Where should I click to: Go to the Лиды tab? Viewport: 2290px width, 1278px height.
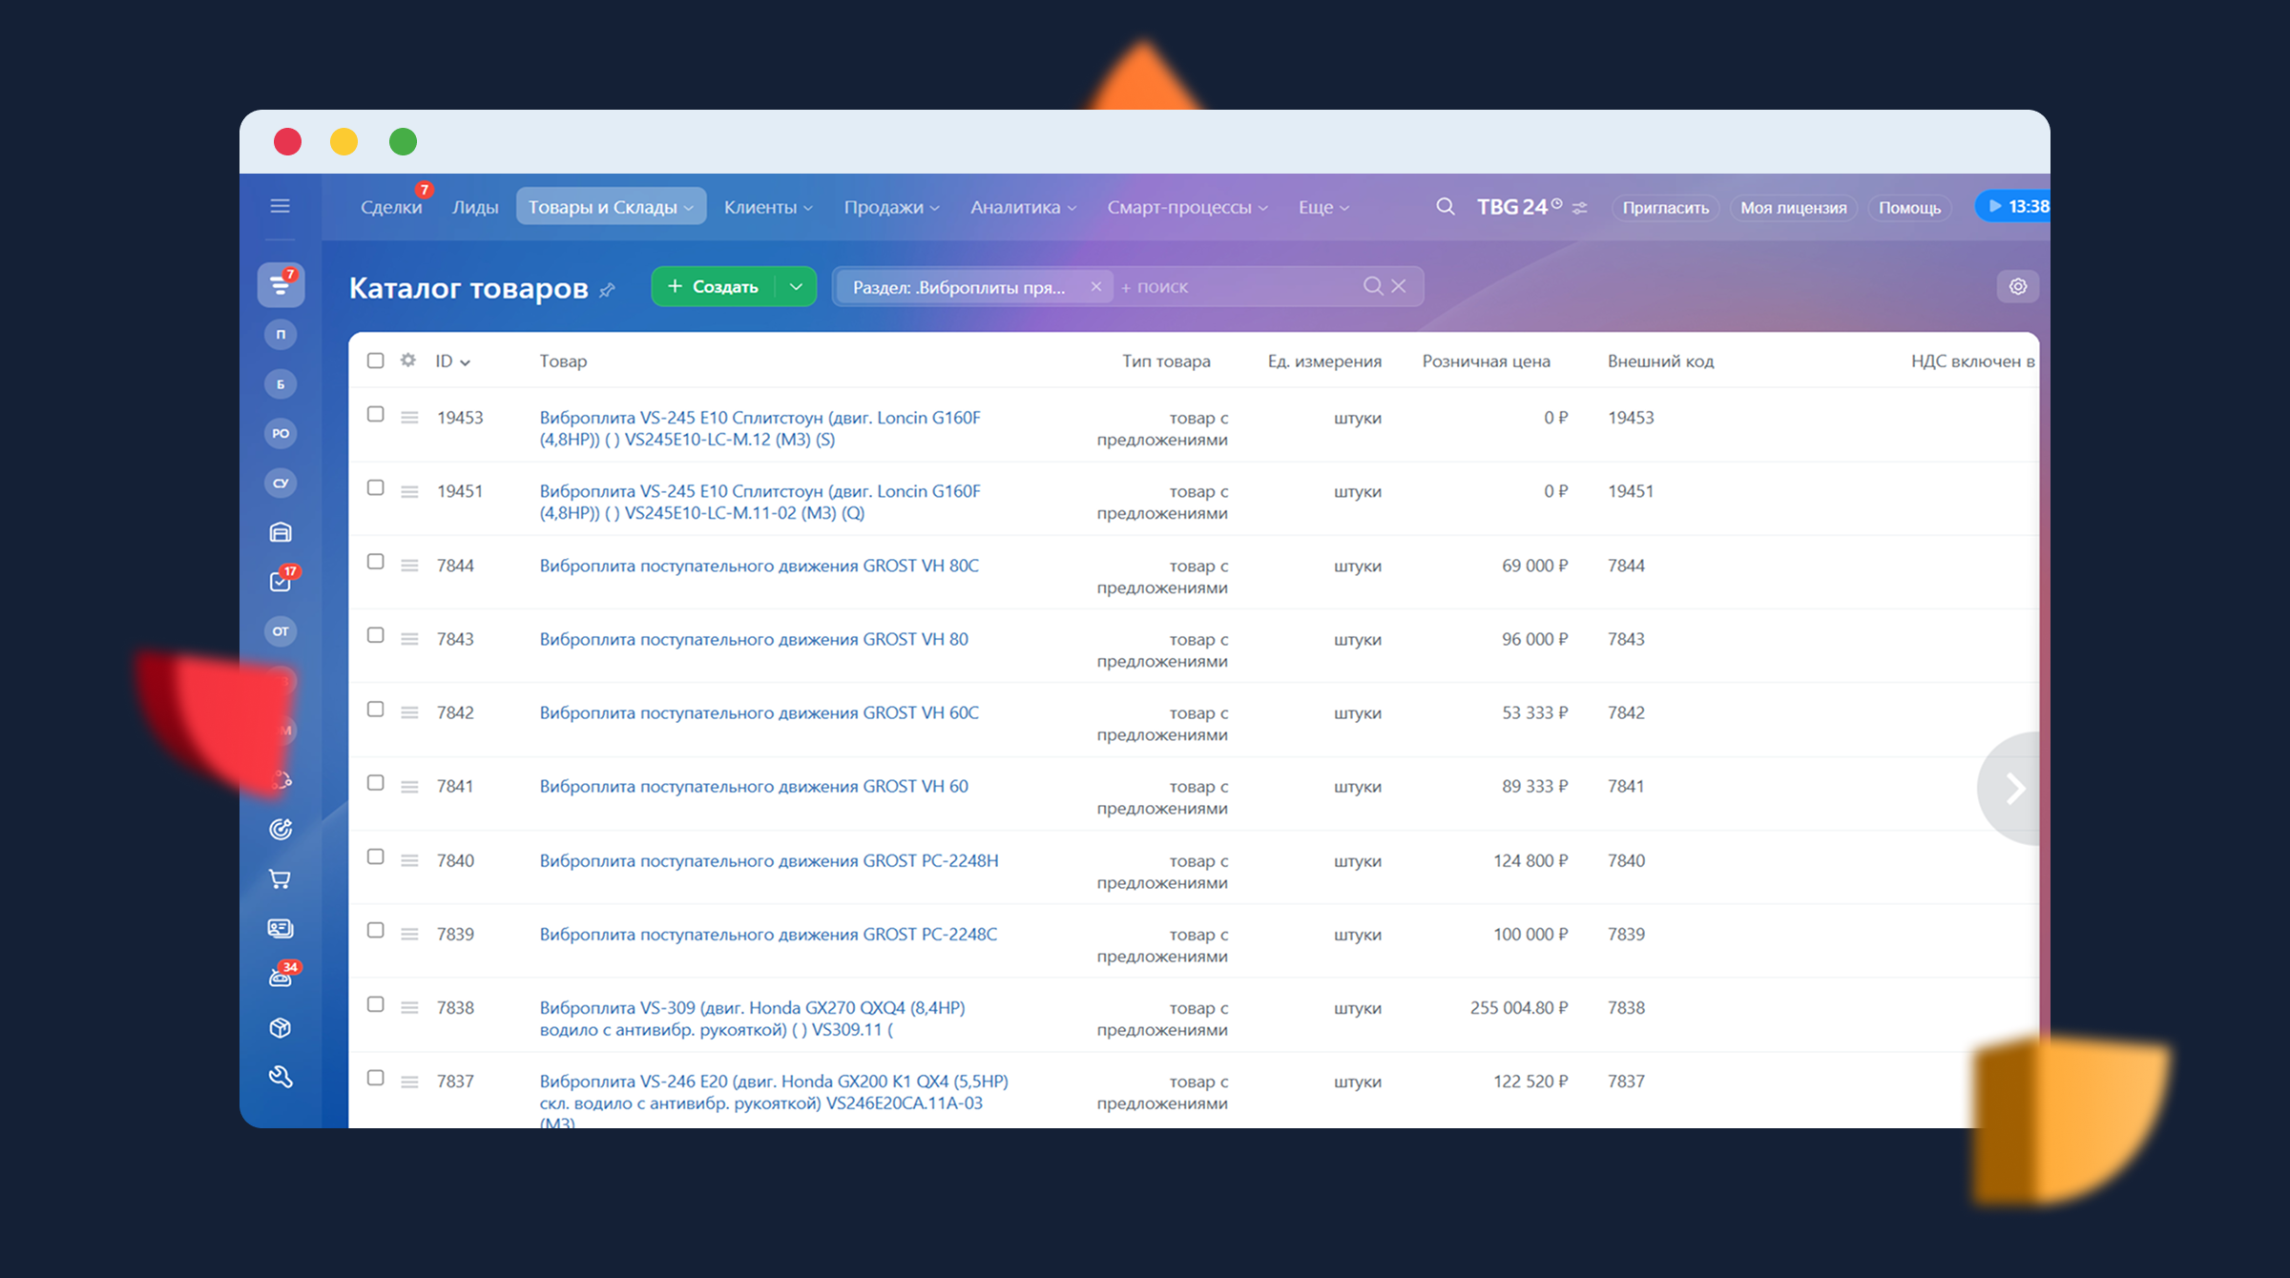tap(475, 207)
